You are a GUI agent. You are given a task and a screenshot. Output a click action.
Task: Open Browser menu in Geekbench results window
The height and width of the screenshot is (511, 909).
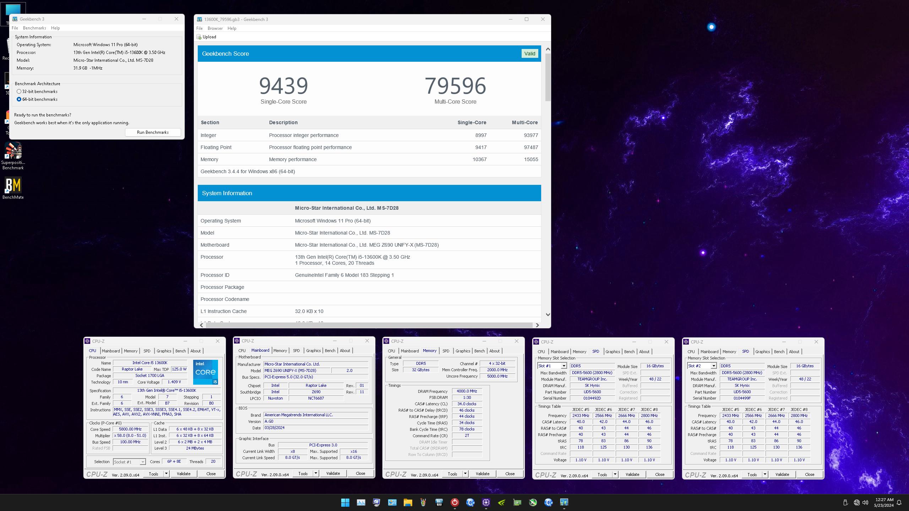point(215,28)
